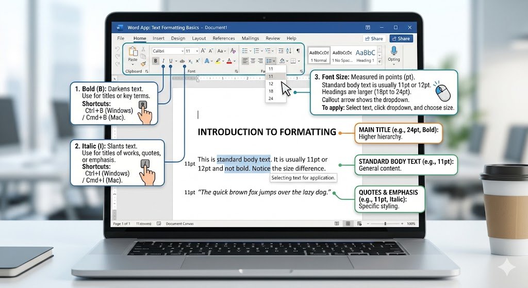Click the Word logo in title bar

120,28
